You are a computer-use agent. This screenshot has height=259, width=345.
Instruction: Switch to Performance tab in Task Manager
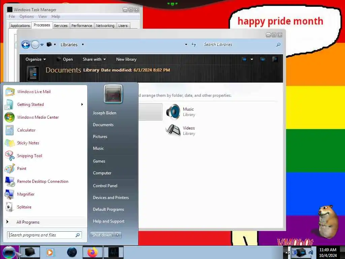[82, 26]
